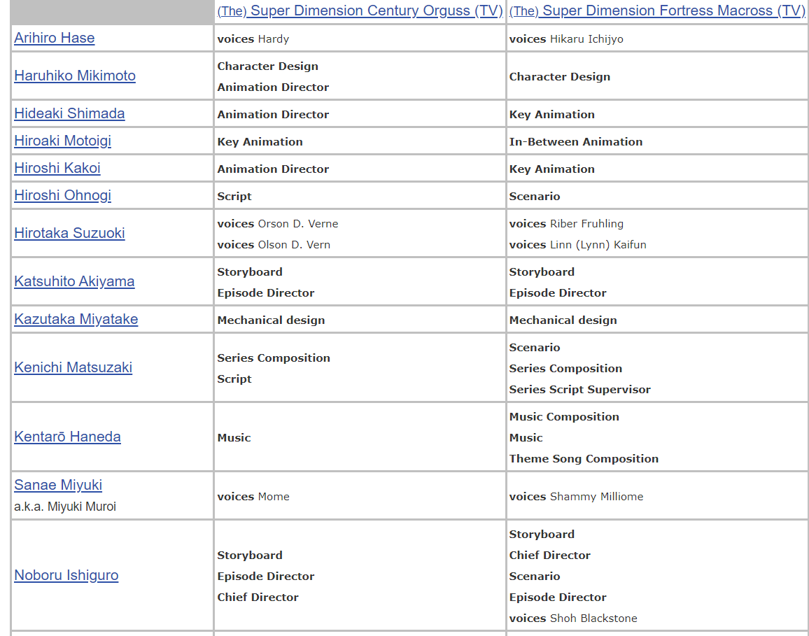The image size is (809, 636).
Task: Click 'Music Composition' in Haneda row
Action: [564, 417]
